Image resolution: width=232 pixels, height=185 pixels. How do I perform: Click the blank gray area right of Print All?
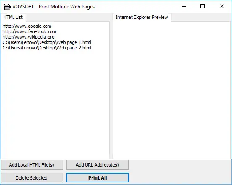180,172
